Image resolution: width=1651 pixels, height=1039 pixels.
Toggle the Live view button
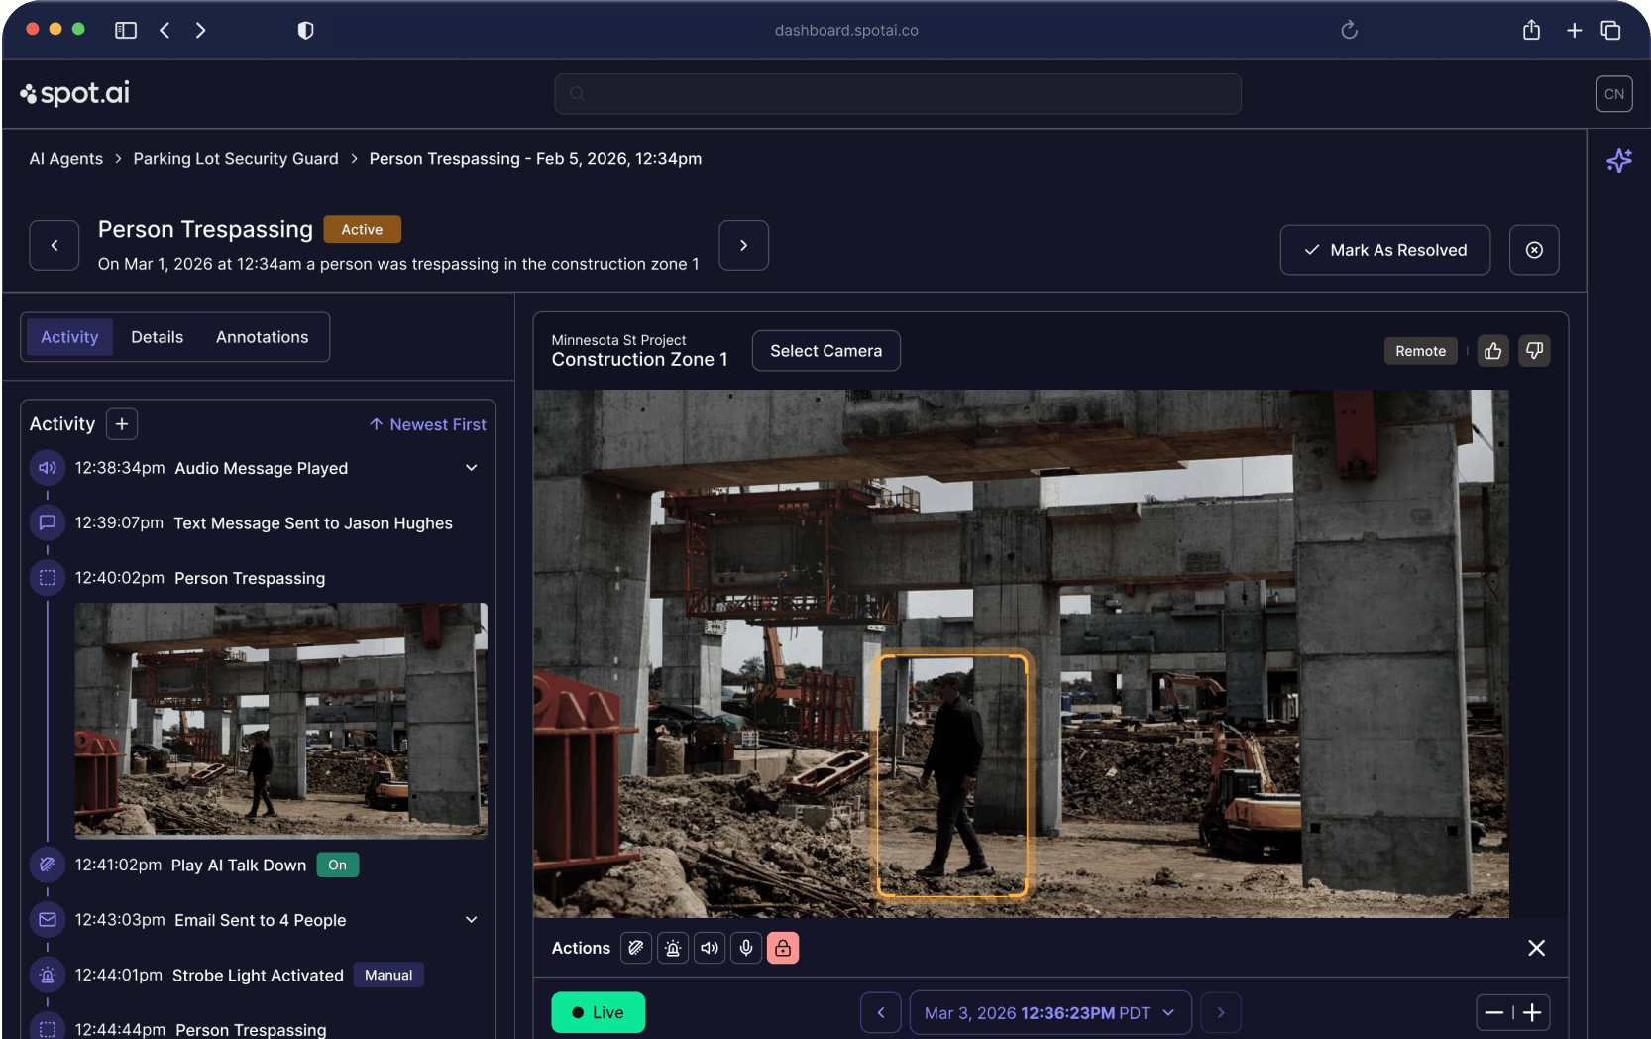[599, 1012]
